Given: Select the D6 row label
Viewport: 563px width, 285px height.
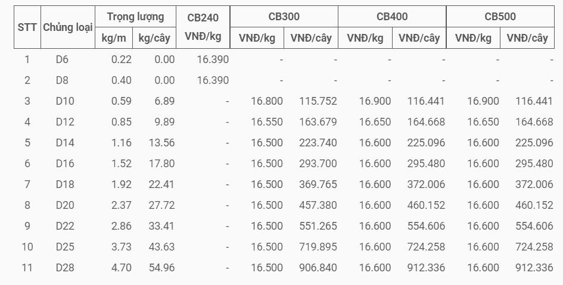Looking at the screenshot, I should tap(62, 59).
